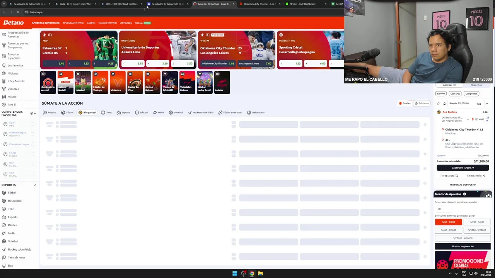Open Para Ti in the sidebar
This screenshot has height=278, width=495.
pos(12,105)
